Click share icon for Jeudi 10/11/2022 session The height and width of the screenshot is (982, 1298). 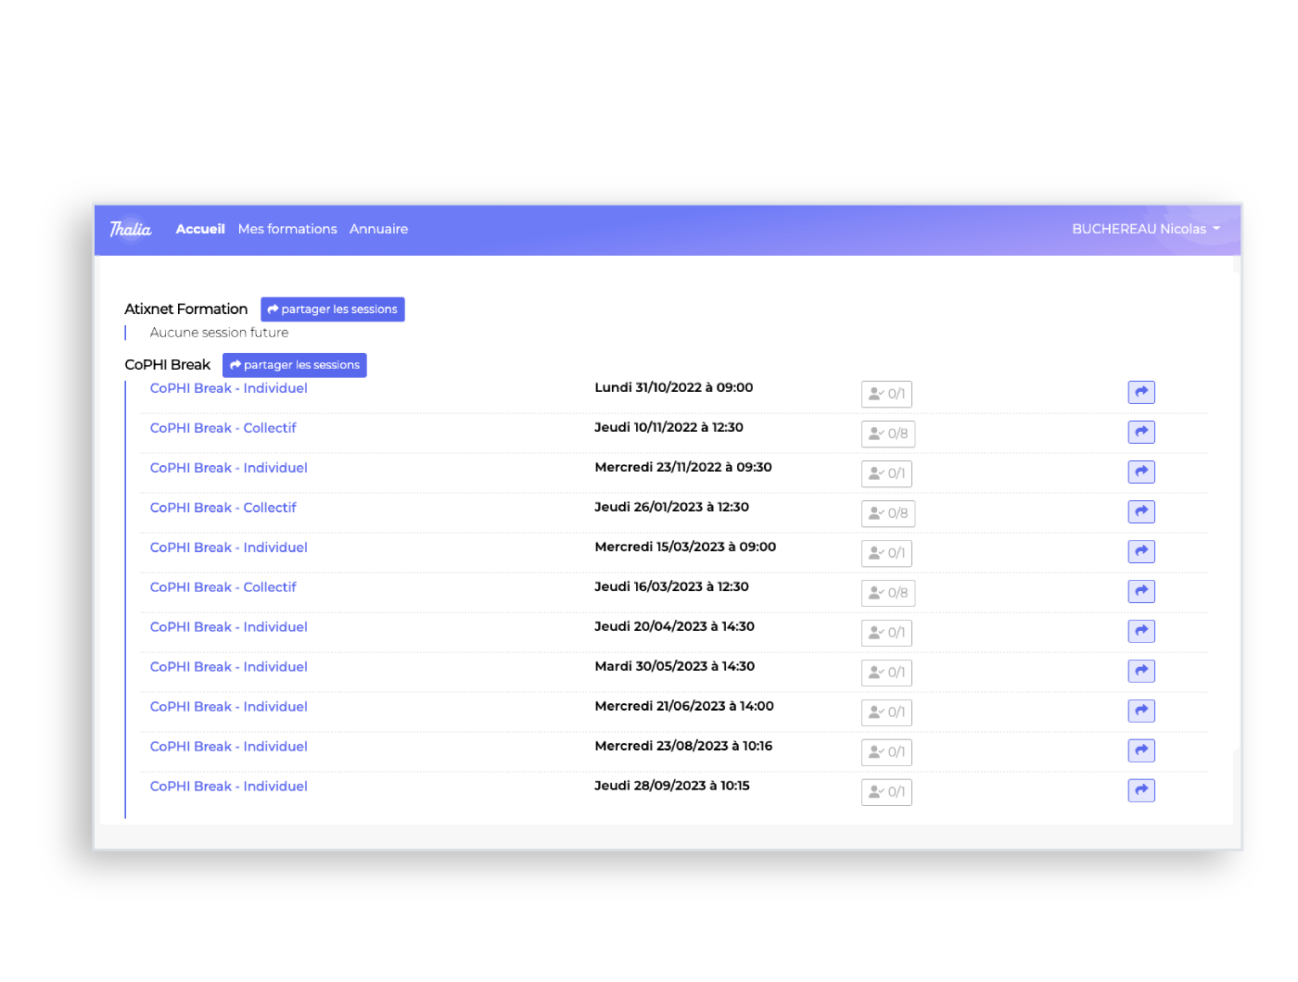[x=1140, y=433]
